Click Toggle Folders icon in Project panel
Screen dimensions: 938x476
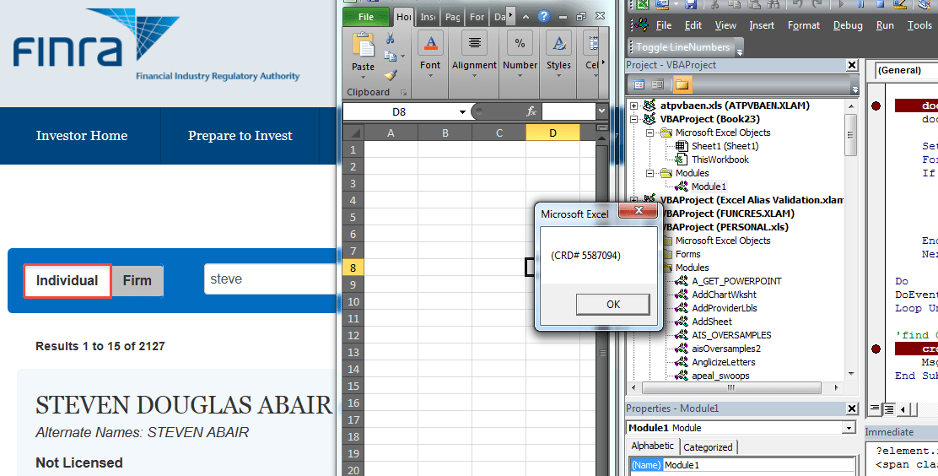(x=682, y=84)
